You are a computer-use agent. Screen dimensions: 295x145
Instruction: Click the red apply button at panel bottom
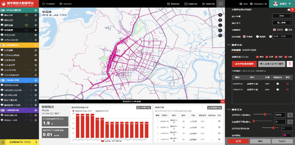238,141
